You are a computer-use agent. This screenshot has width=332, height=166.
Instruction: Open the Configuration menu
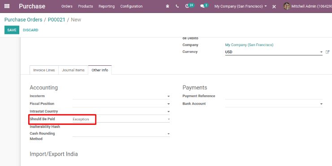(x=131, y=6)
